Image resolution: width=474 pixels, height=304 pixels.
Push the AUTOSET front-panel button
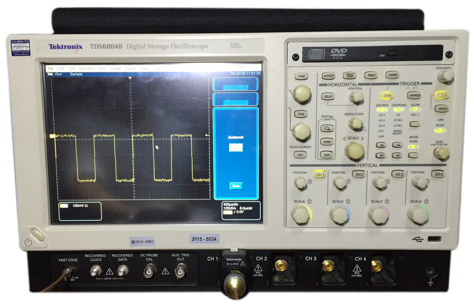[x=328, y=75]
